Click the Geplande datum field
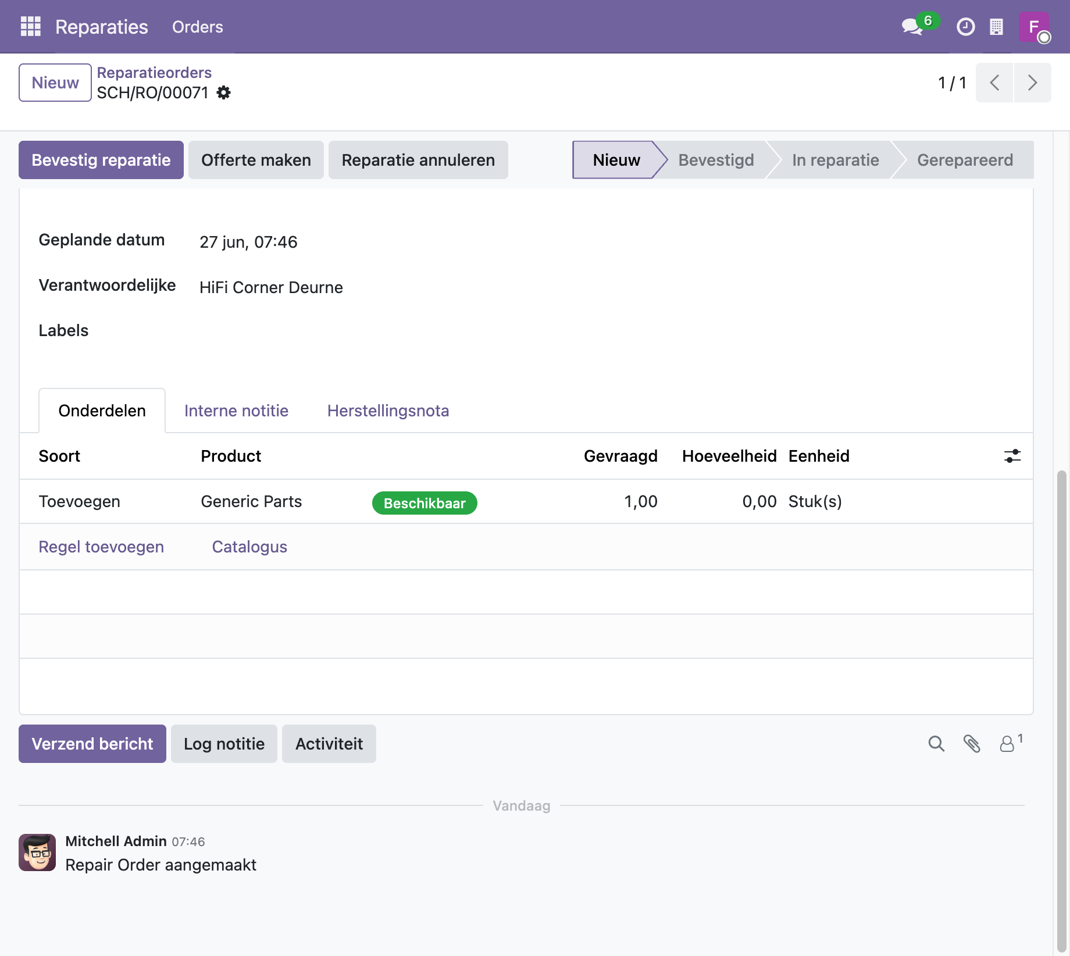Screen dimensions: 1070x956 (248, 242)
